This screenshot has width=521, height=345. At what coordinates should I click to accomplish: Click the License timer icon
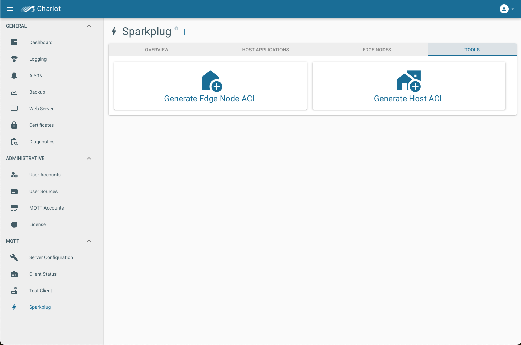click(14, 224)
